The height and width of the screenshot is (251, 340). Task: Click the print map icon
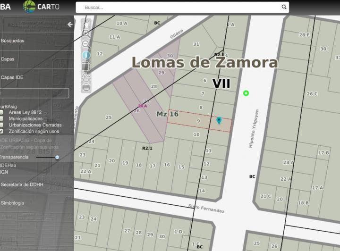coord(86,87)
